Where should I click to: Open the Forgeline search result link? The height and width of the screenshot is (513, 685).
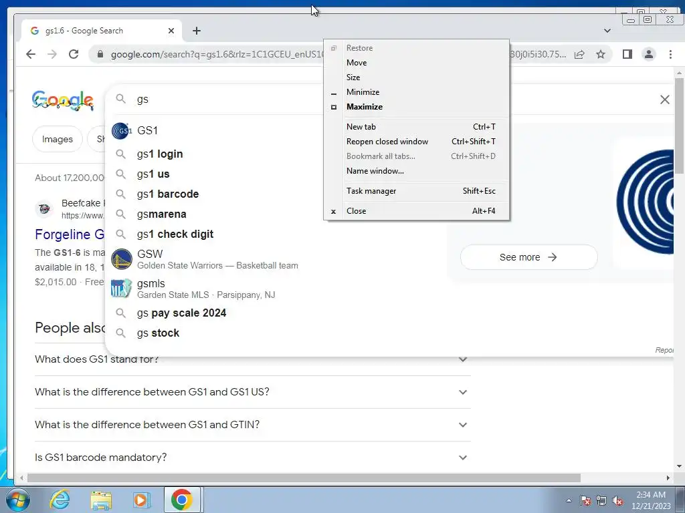(x=70, y=234)
